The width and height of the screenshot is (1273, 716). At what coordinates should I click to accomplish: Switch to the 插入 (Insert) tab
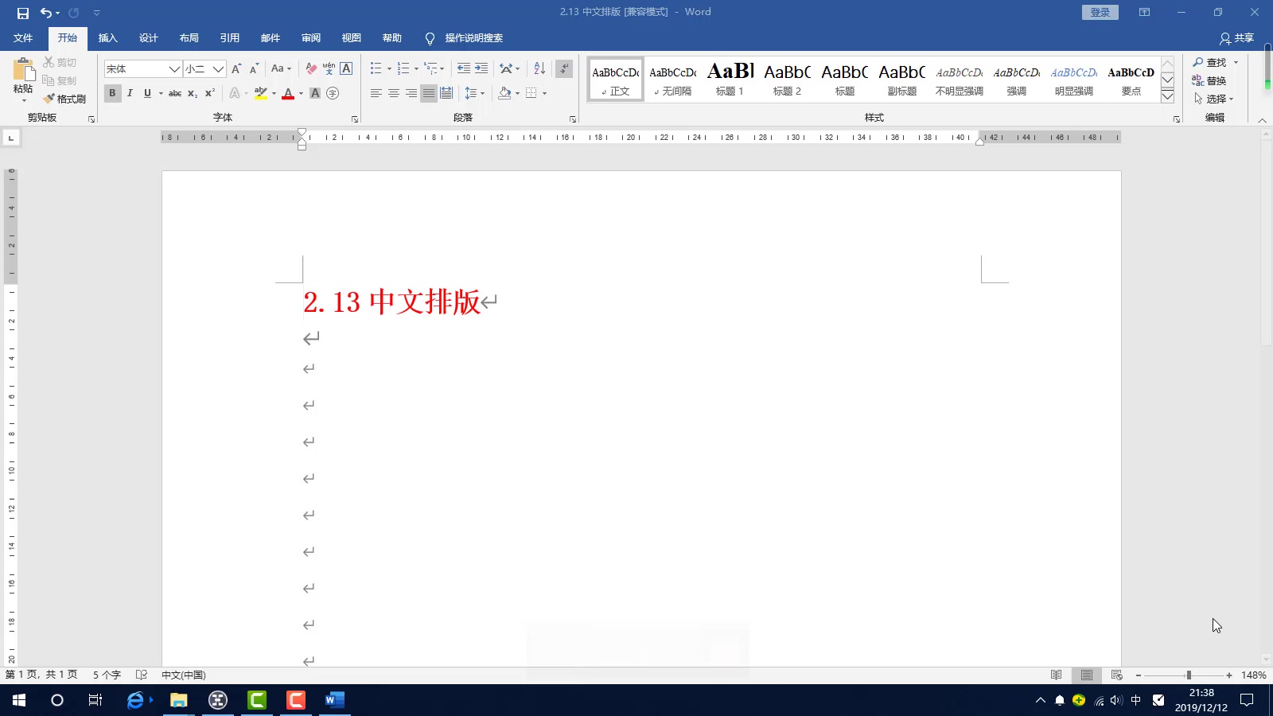[x=107, y=38]
